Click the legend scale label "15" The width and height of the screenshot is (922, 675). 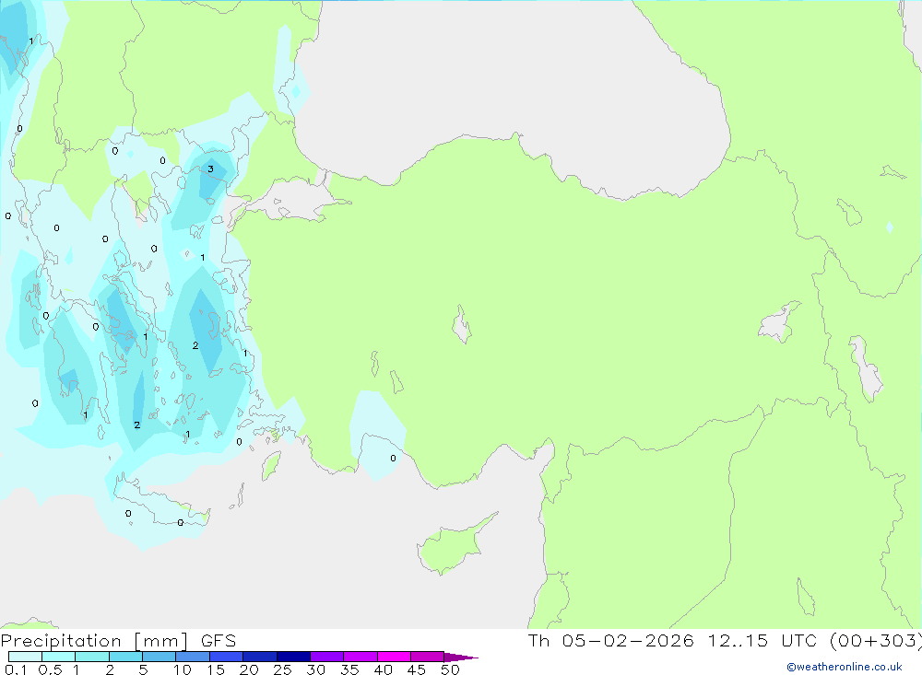point(216,669)
